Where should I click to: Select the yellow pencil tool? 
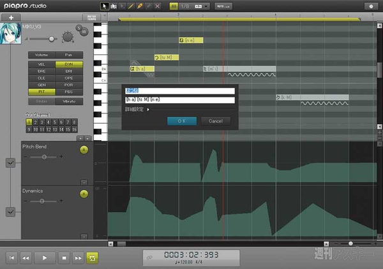140,6
